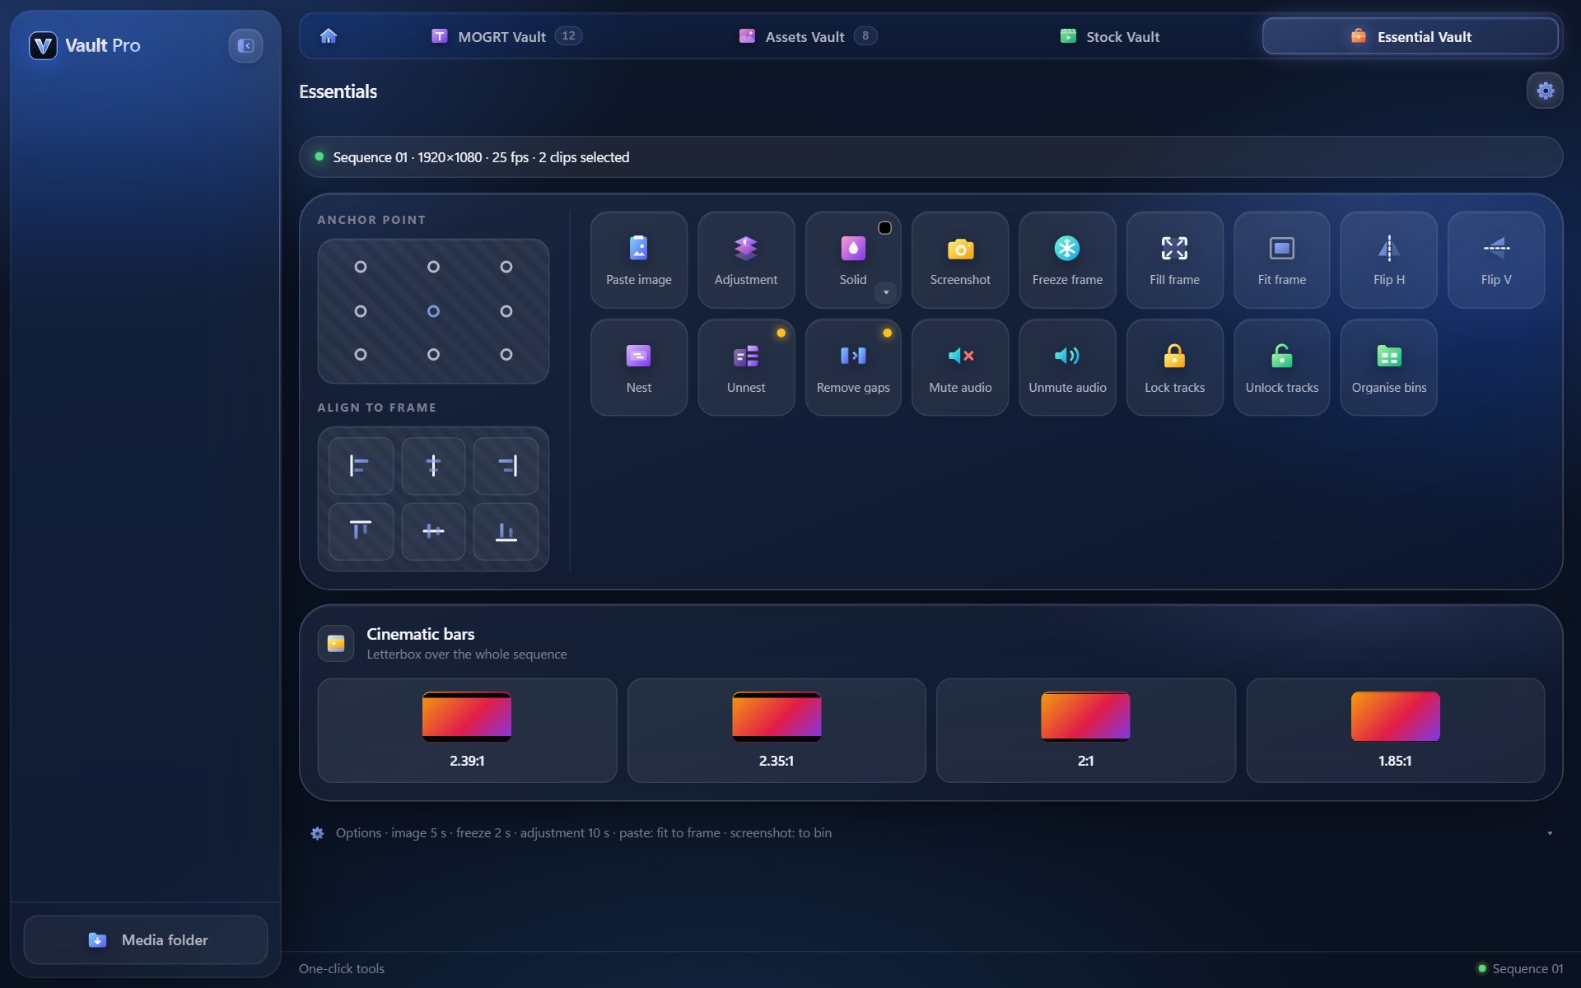This screenshot has height=988, width=1581.
Task: Take a Screenshot of the frame
Action: pyautogui.click(x=960, y=260)
